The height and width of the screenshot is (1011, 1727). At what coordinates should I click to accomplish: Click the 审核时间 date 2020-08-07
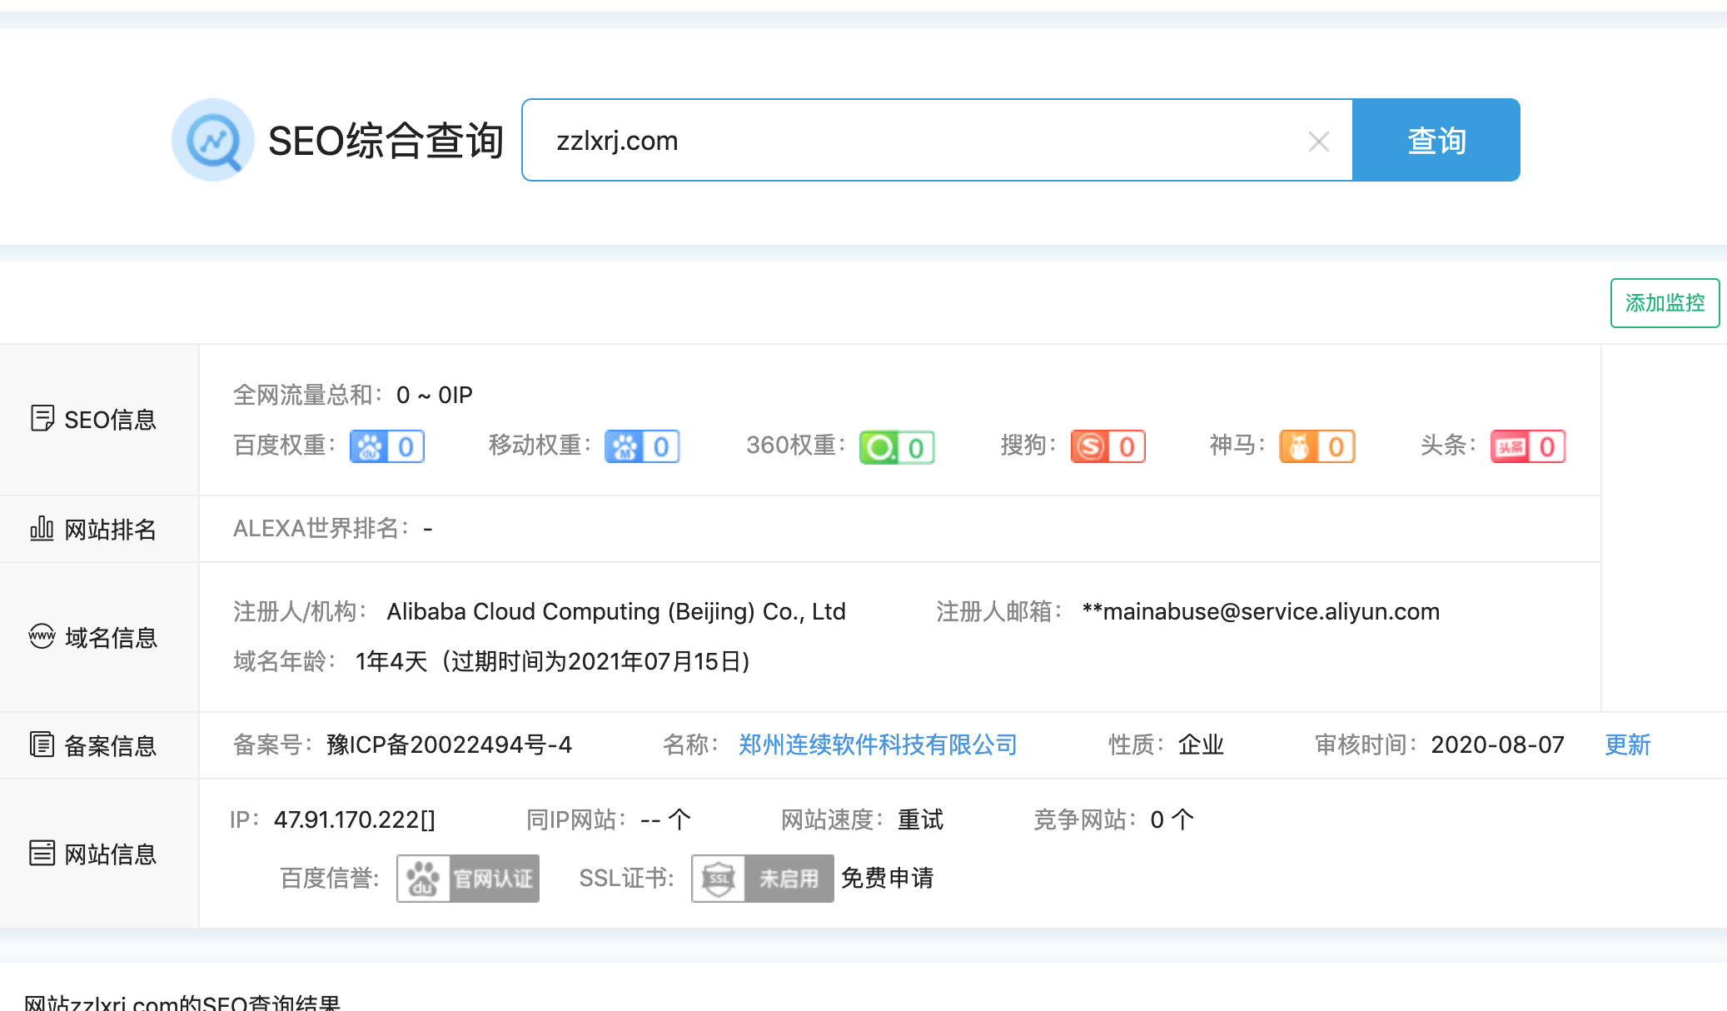1498,745
